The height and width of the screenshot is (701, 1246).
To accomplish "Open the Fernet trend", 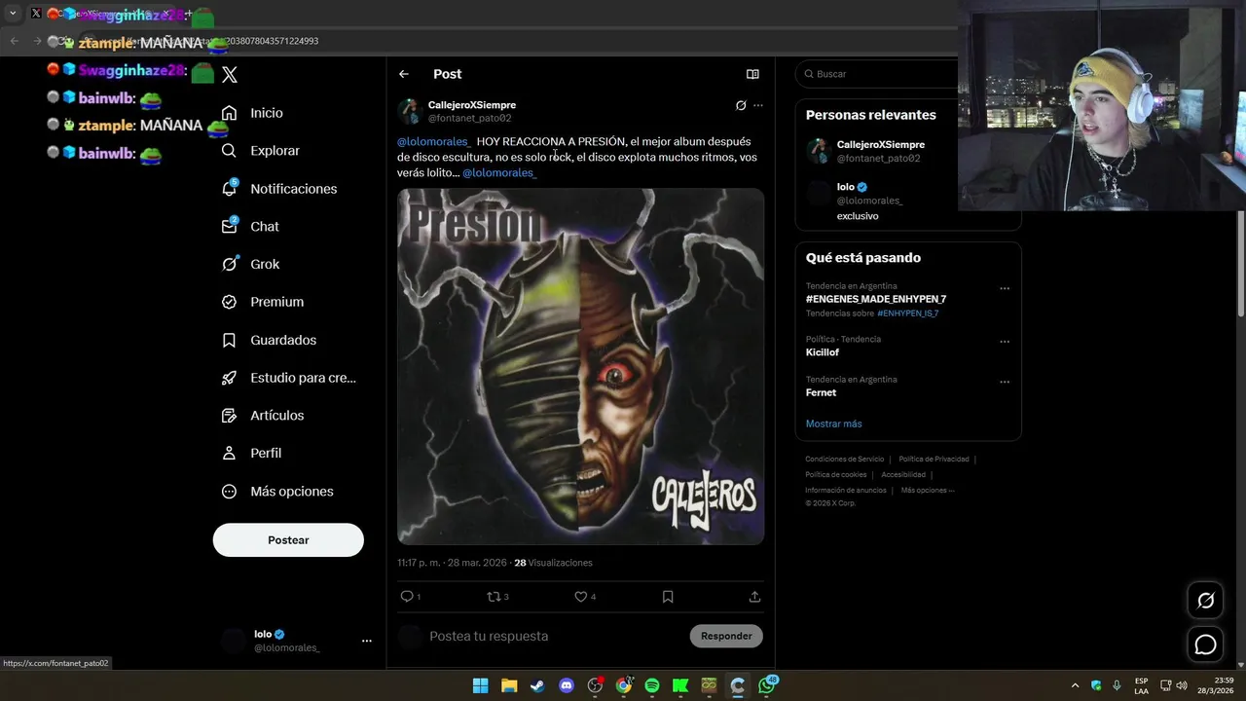I will 821,392.
